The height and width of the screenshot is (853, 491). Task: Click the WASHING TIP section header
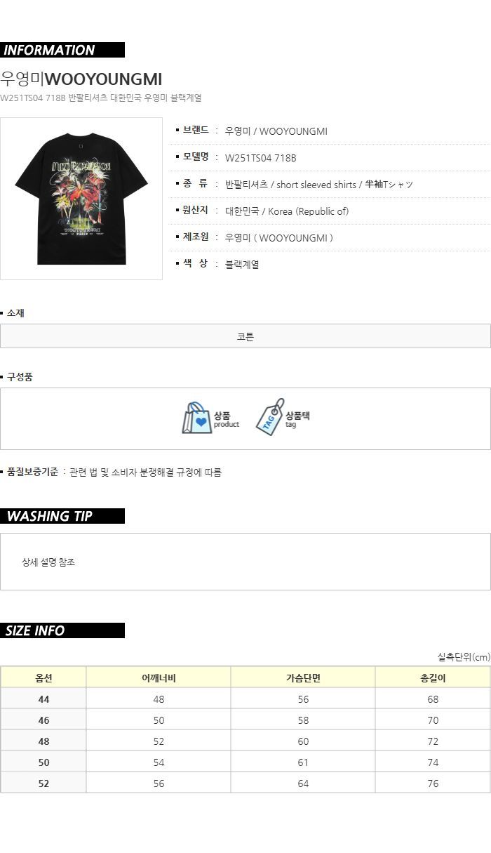click(x=62, y=516)
